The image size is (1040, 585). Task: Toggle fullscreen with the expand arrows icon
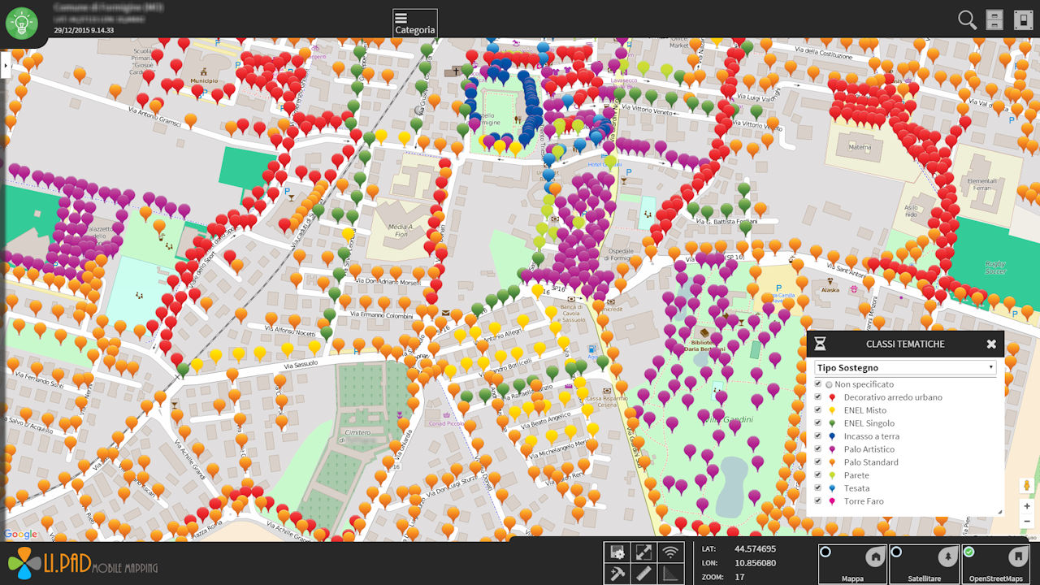point(643,552)
